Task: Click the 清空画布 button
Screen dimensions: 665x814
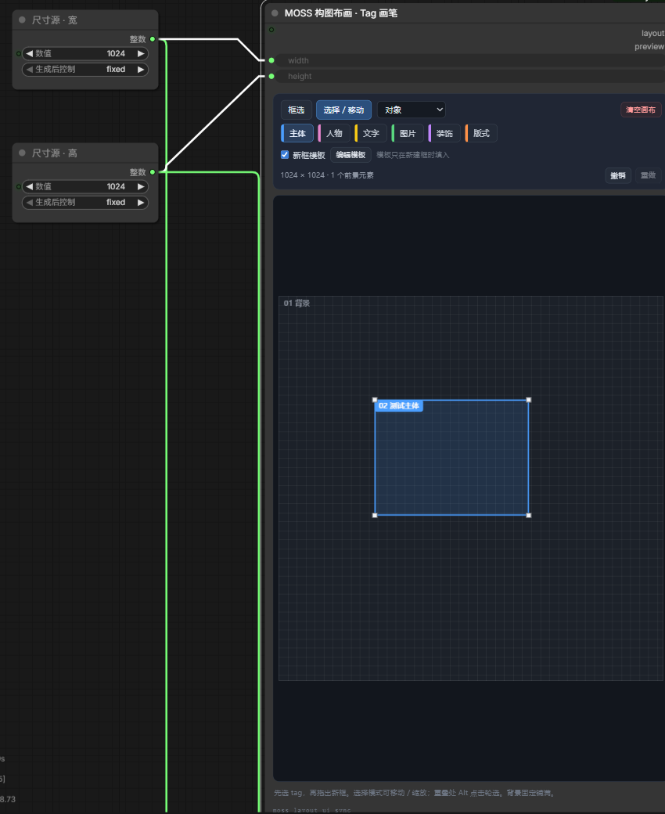Action: 641,110
